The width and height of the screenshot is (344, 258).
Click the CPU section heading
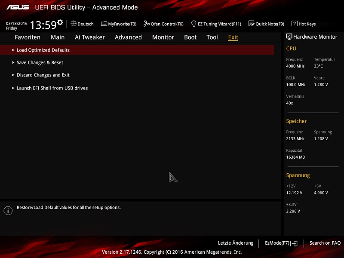pos(291,49)
